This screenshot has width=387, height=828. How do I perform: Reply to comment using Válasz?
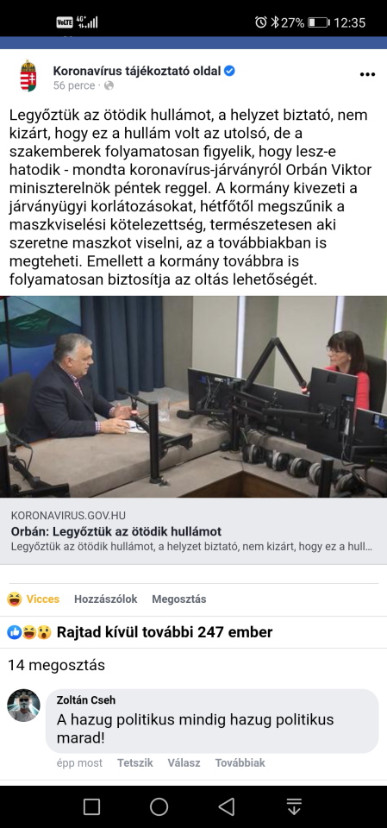click(x=184, y=762)
